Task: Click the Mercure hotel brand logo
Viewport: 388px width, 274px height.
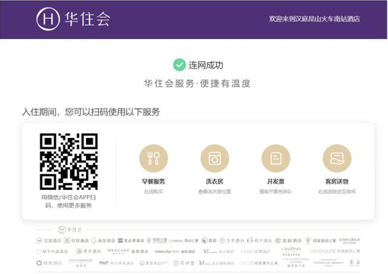Action: pyautogui.click(x=118, y=251)
